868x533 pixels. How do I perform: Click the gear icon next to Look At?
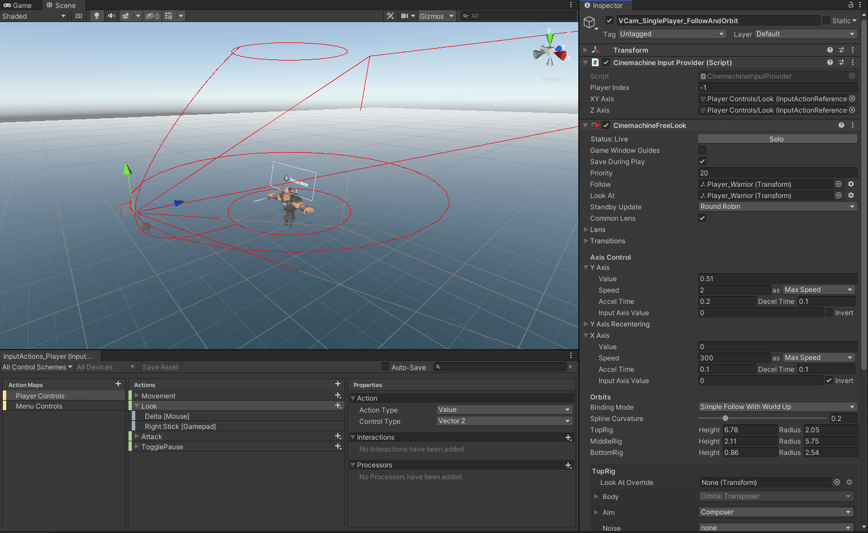tap(851, 195)
